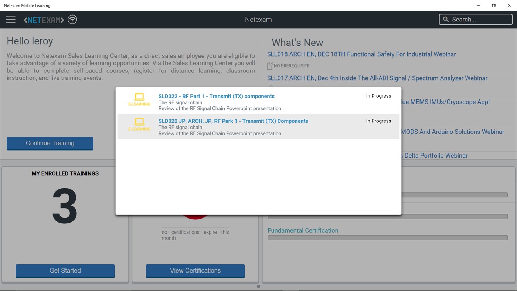Viewport: 517px width, 291px height.
Task: Click In Progress status of SLD022 JP course
Action: [x=378, y=121]
